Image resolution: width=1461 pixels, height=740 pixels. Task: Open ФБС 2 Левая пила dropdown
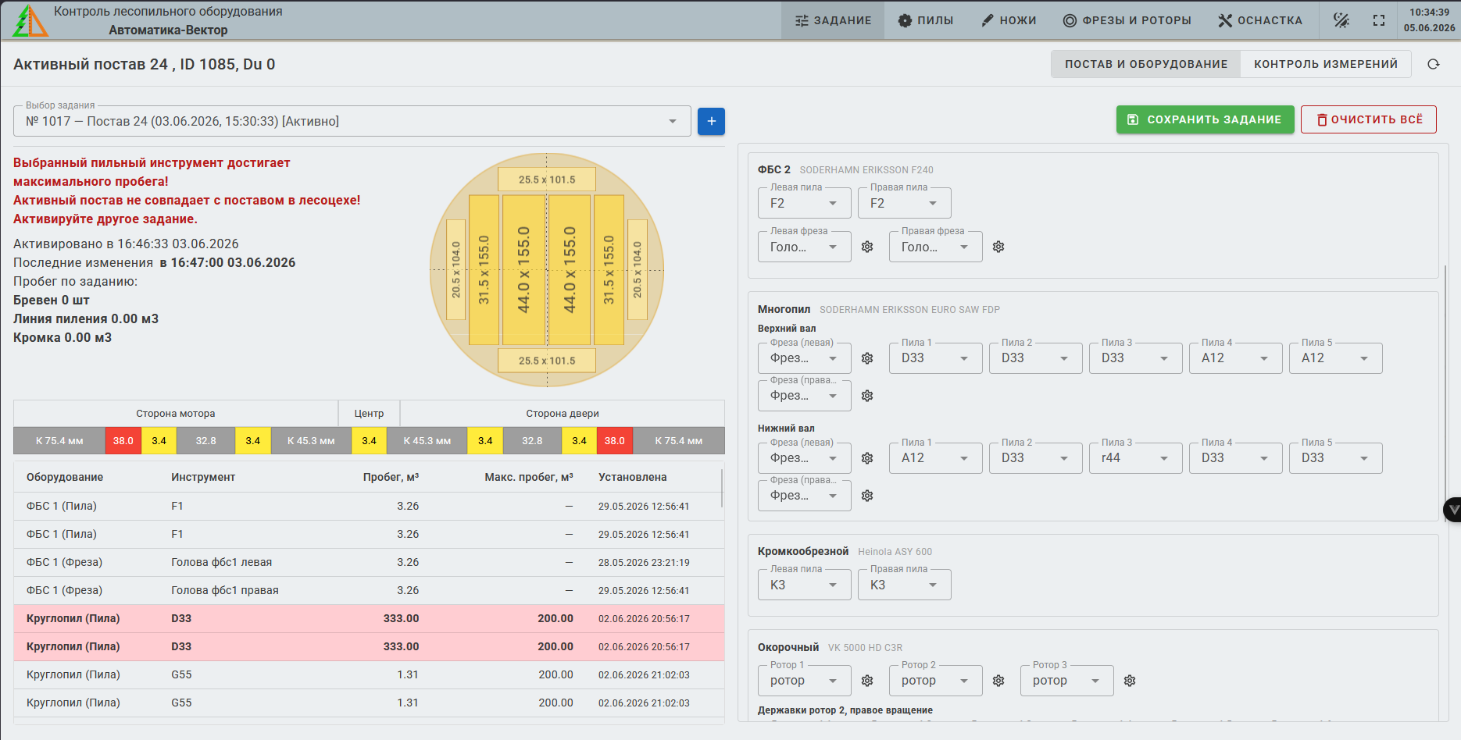(805, 203)
